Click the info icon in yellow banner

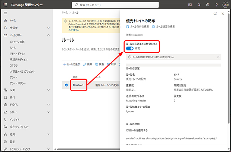(65, 21)
